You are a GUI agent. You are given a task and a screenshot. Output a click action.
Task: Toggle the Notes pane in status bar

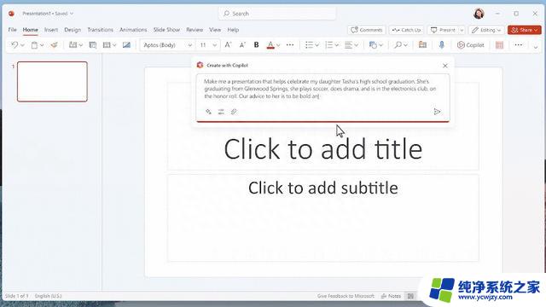(x=391, y=296)
